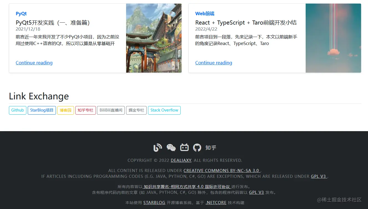Open the Bilibili TV icon in footer
This screenshot has width=368, height=209.
184,147
